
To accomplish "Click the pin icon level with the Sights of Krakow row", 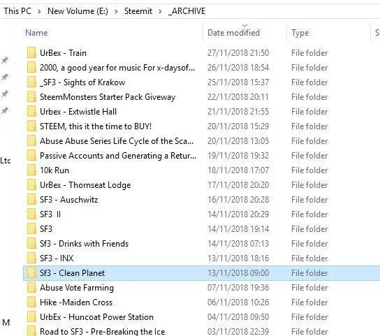I will pos(5,77).
